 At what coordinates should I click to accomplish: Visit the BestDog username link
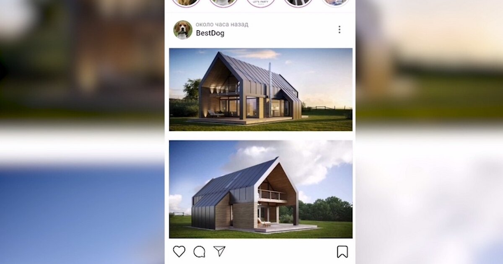tap(210, 34)
